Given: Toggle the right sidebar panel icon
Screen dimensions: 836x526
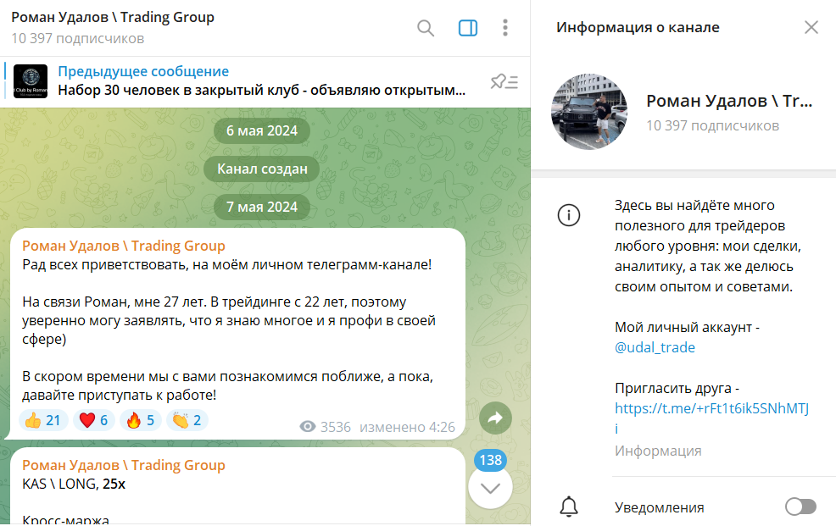Looking at the screenshot, I should point(467,28).
